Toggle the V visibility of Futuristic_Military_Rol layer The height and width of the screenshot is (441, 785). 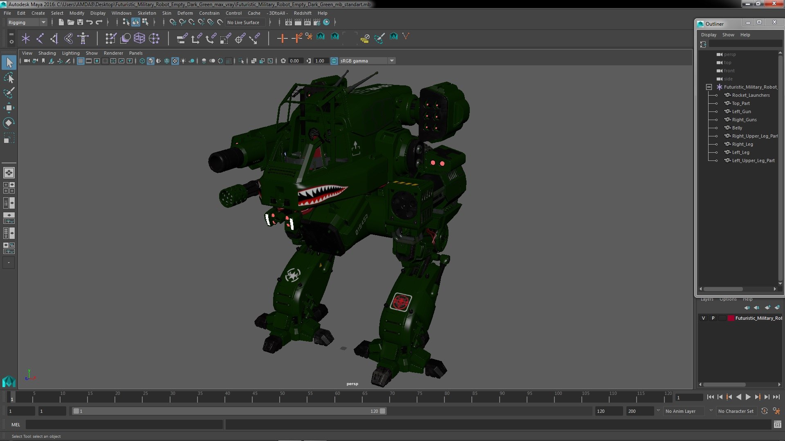point(703,318)
